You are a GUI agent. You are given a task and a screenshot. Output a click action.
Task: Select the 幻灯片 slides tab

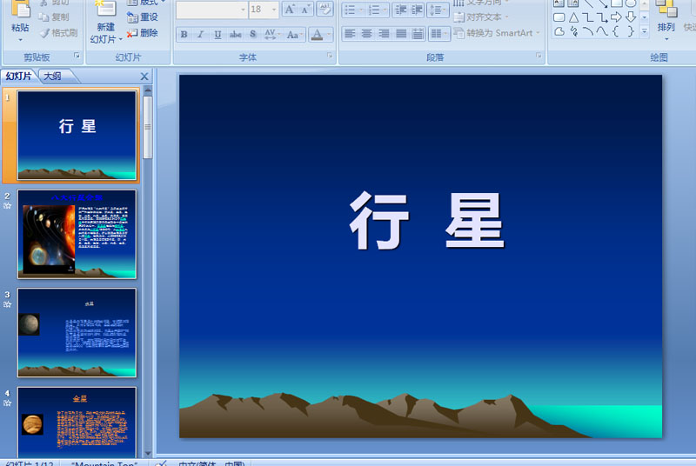coord(19,77)
